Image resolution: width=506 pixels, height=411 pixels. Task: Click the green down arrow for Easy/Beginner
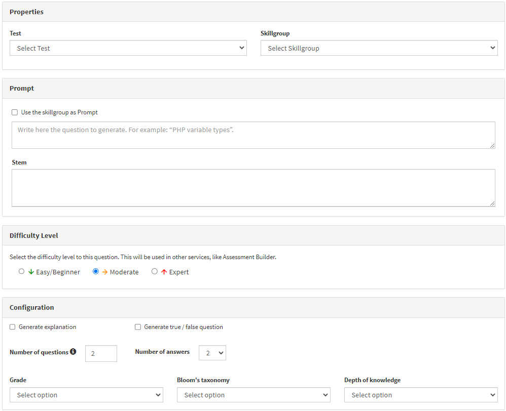(x=31, y=272)
